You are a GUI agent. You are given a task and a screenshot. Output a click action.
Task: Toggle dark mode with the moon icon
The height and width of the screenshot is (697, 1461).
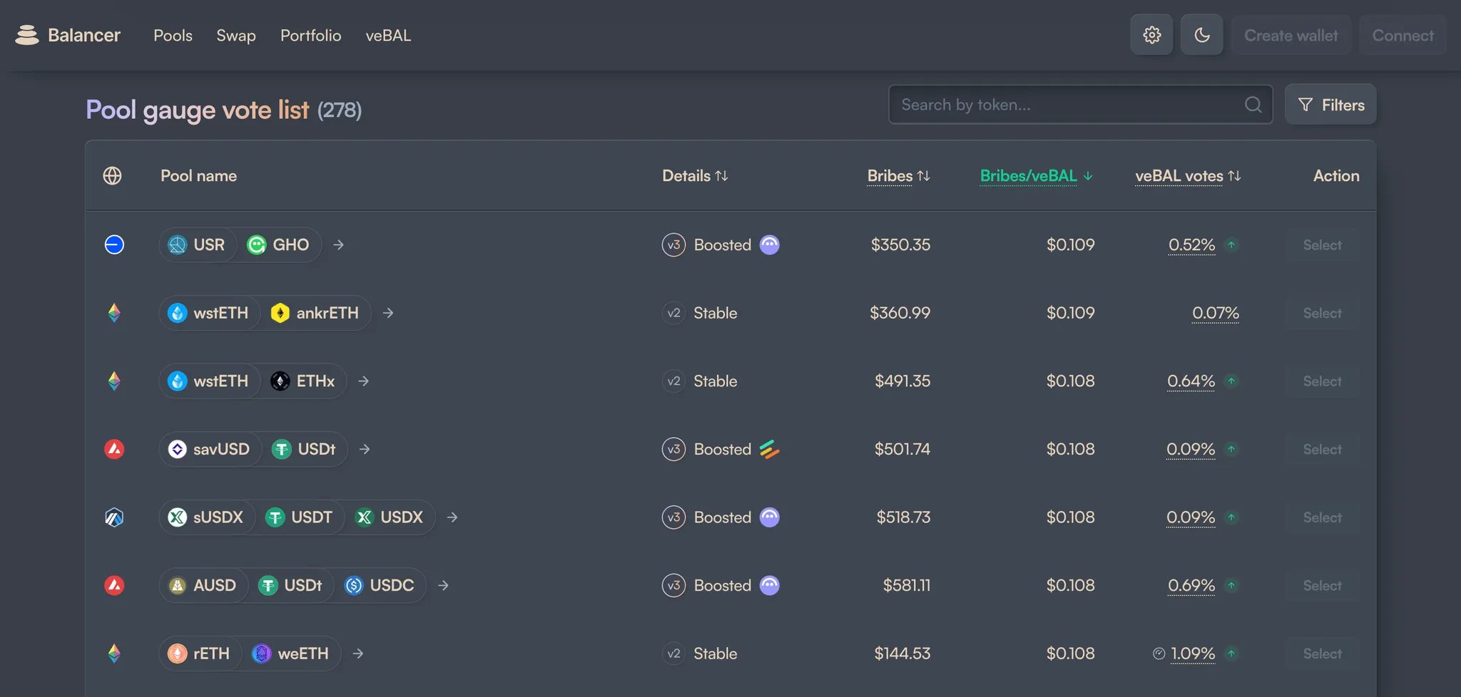pos(1201,35)
